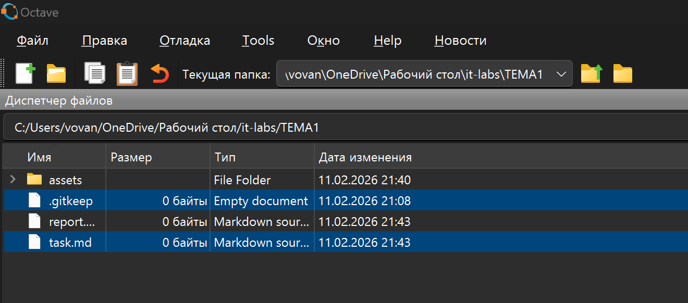This screenshot has width=688, height=303.
Task: Click the assets folder icon
Action: pos(34,180)
